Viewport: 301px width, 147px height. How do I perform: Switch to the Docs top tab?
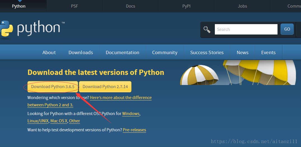[x=130, y=6]
